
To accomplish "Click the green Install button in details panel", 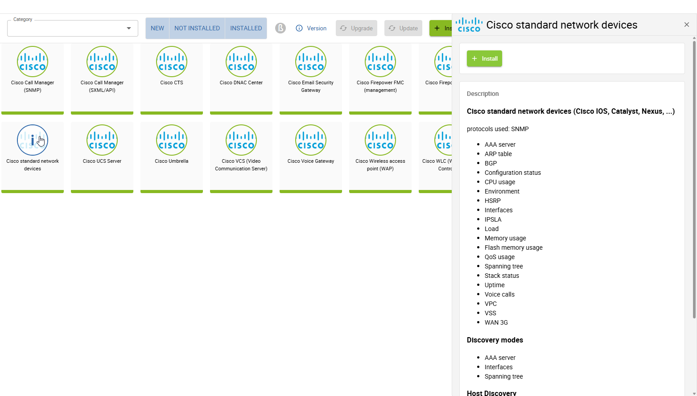I will pos(484,58).
